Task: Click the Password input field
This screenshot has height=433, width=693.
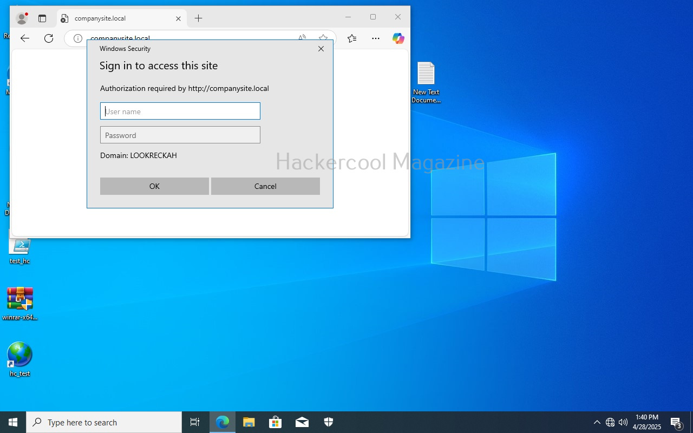Action: tap(180, 135)
